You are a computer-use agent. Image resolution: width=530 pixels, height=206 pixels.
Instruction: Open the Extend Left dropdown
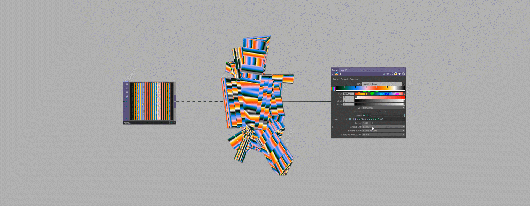pyautogui.click(x=384, y=127)
